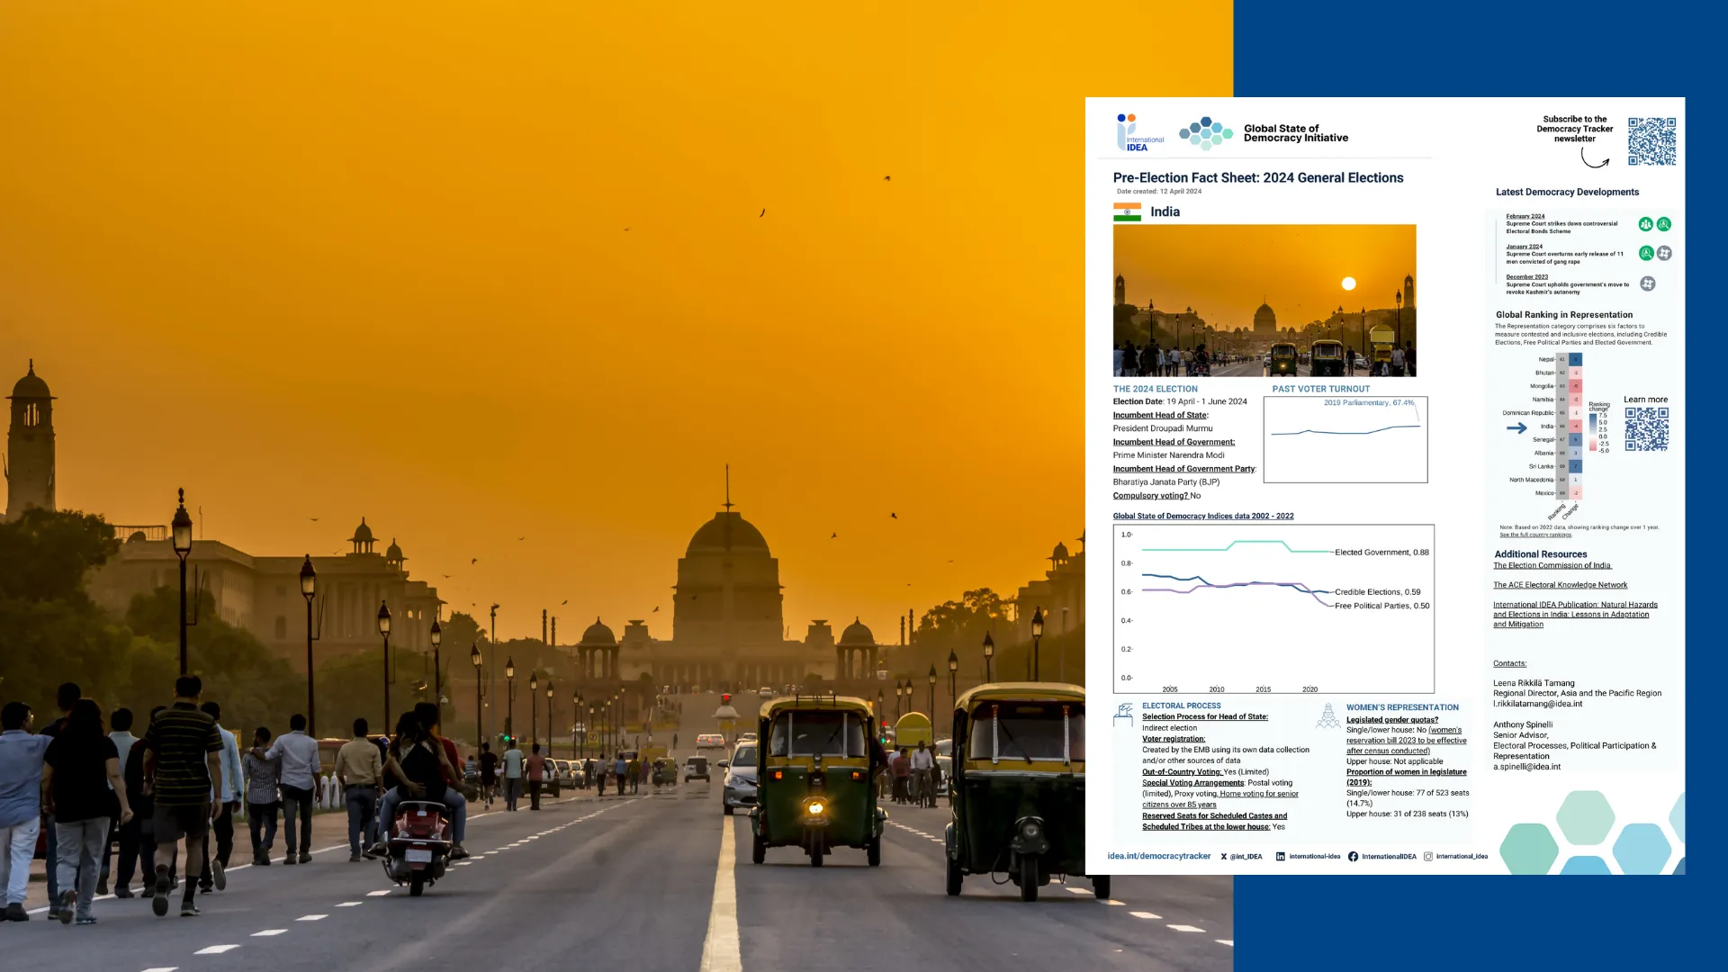Click the green icon in January 2024 row
This screenshot has height=972, width=1728.
coord(1646,254)
